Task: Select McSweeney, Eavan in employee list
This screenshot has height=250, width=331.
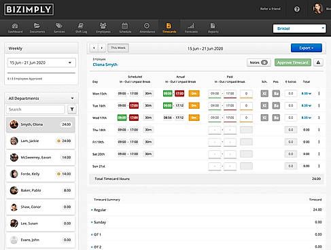Action: (x=41, y=158)
